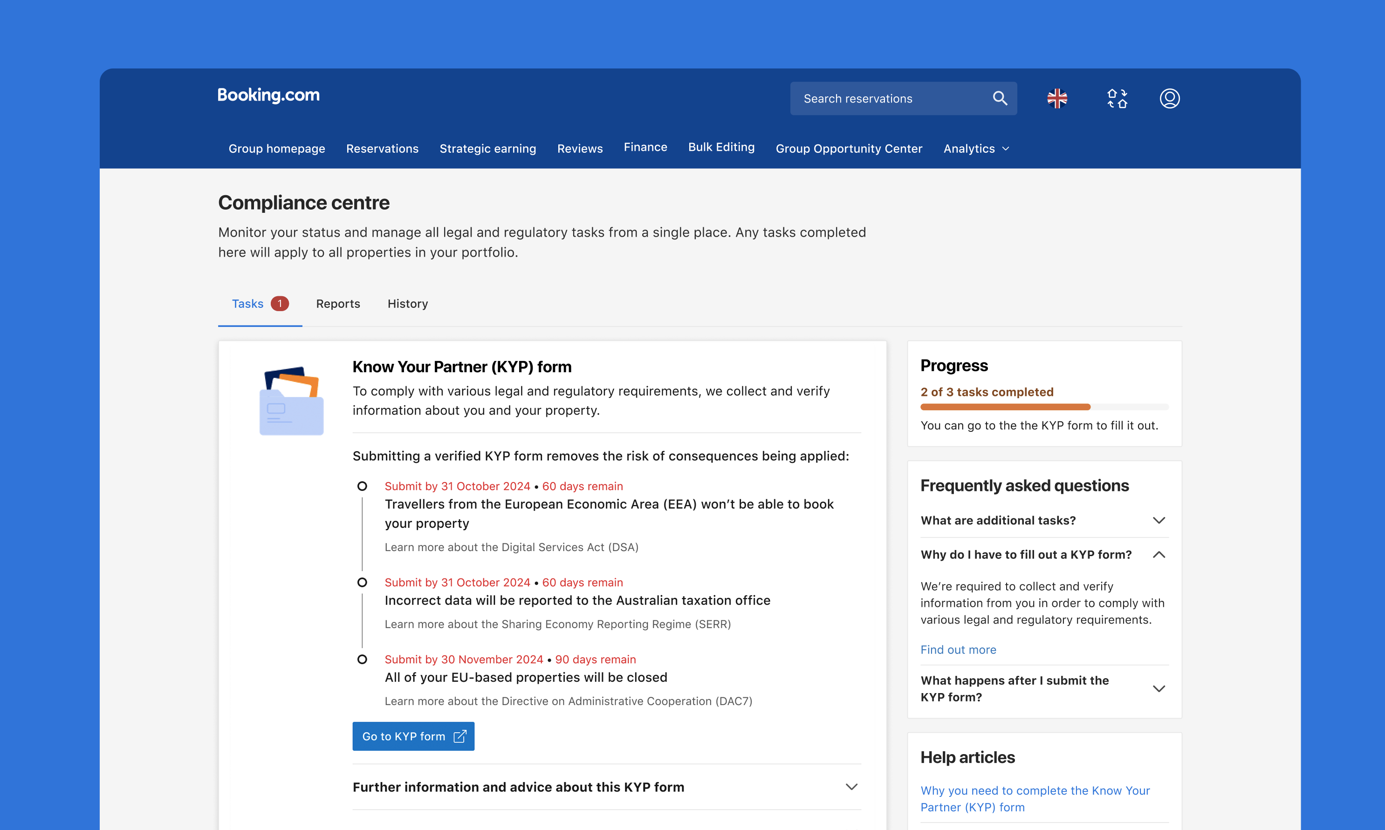1385x830 pixels.
Task: Open the user account profile icon
Action: 1170,98
